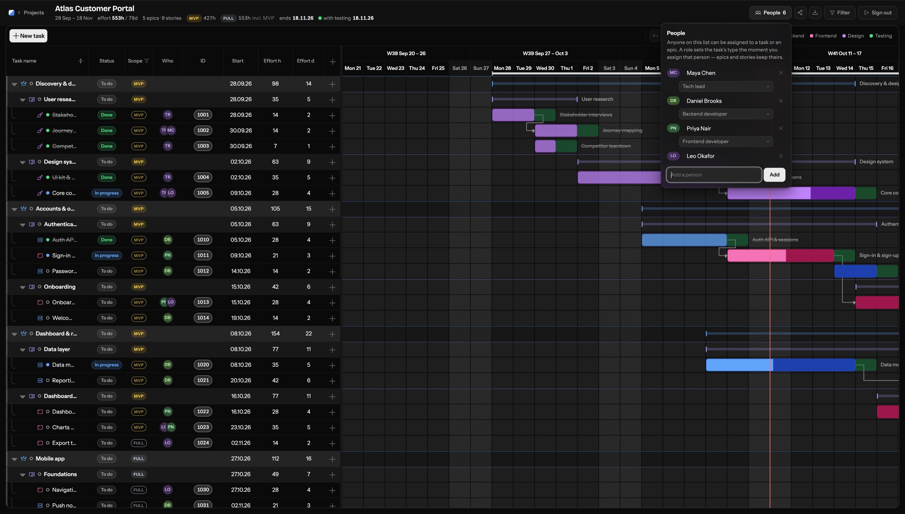Click epic crown icon of Accounts & o... row

tap(24, 209)
